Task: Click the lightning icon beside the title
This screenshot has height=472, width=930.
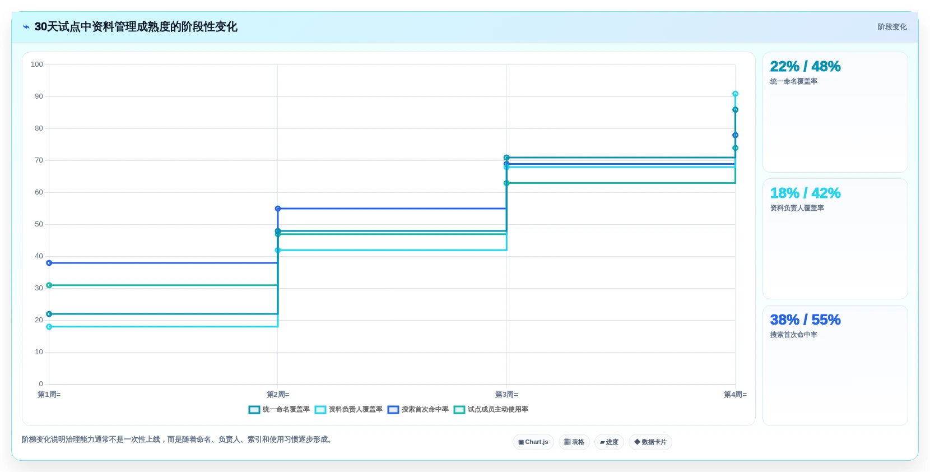Action: click(x=26, y=27)
